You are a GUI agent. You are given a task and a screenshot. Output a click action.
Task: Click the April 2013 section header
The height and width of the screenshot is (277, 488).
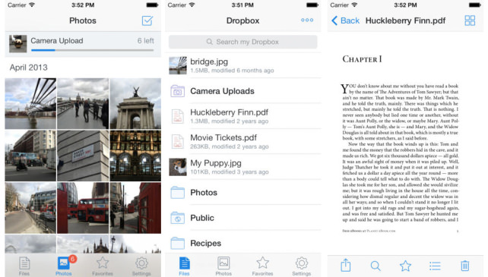tap(29, 68)
